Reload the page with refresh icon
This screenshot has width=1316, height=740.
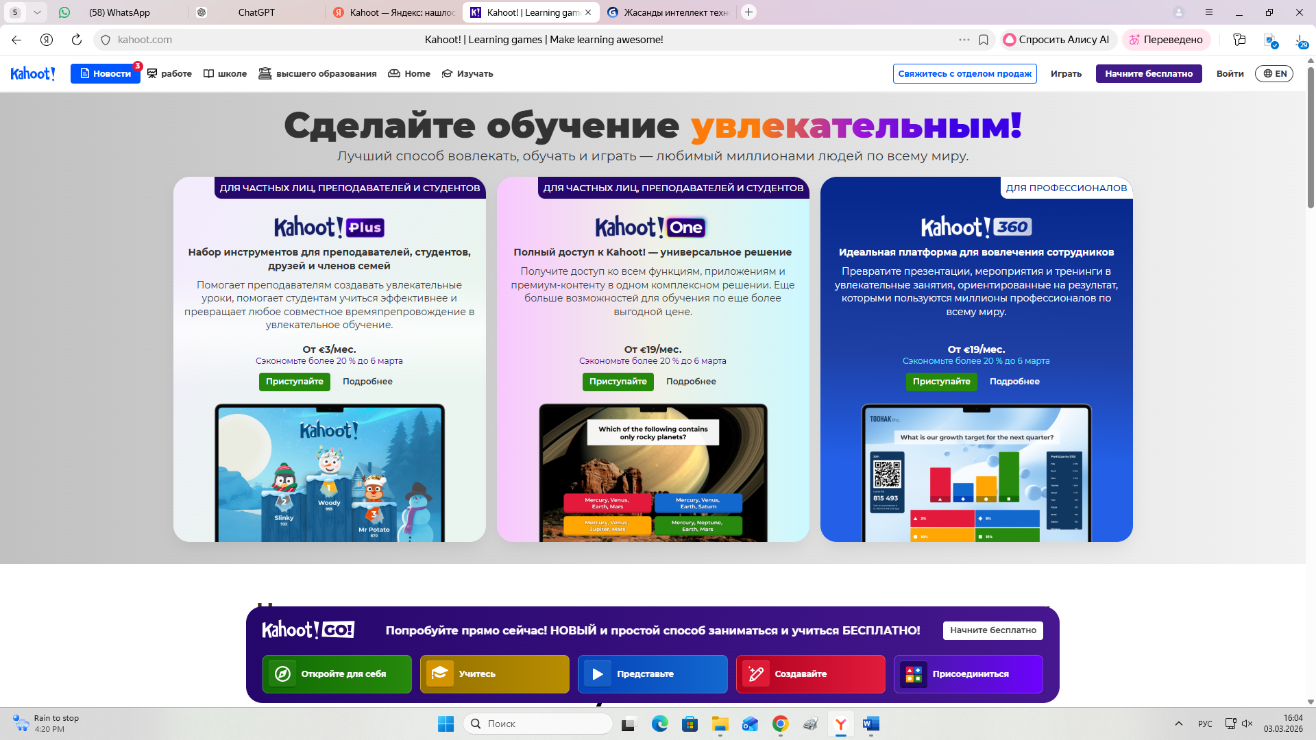(77, 40)
